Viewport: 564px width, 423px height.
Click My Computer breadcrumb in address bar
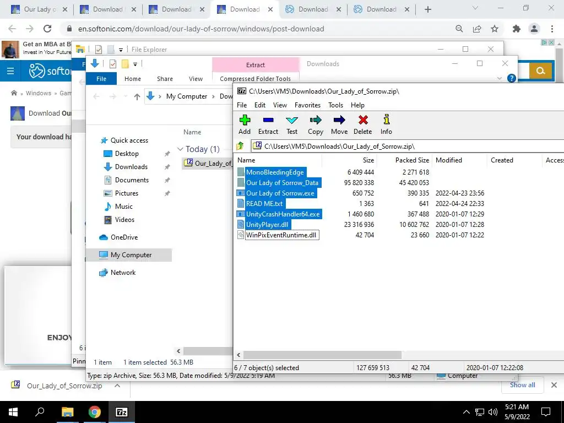[x=186, y=96]
